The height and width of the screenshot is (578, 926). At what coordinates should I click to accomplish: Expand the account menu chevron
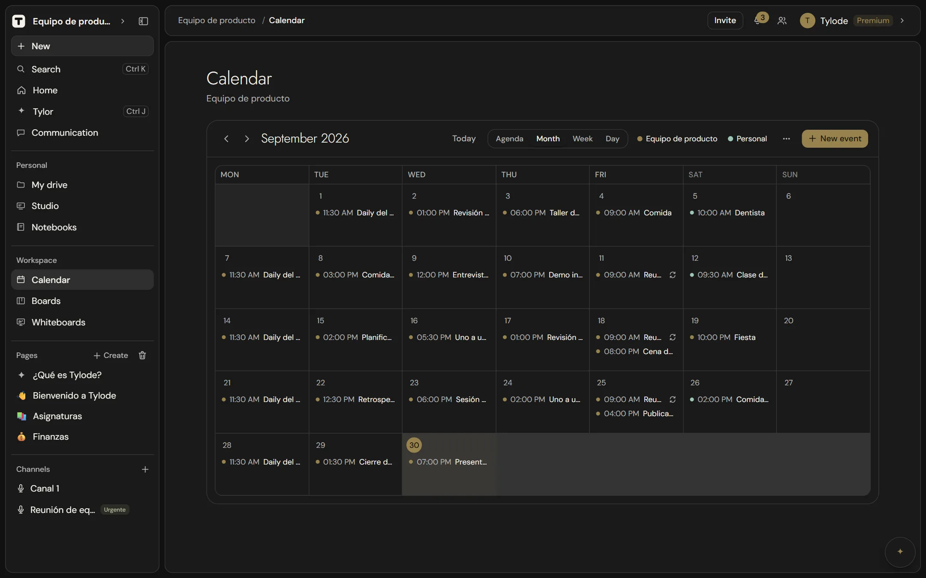902,21
